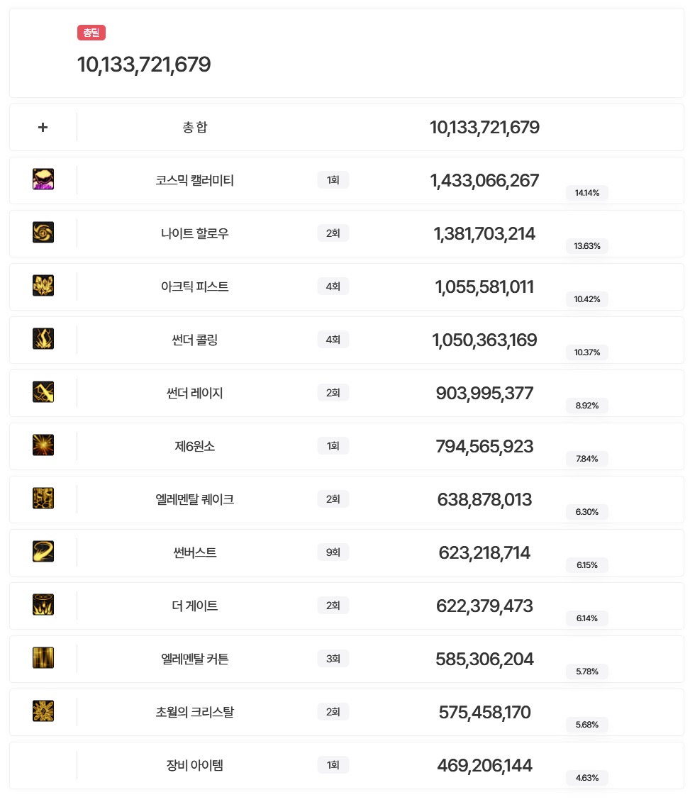The image size is (690, 802).
Task: Select the 썬더 레이지 skill icon
Action: coord(43,392)
